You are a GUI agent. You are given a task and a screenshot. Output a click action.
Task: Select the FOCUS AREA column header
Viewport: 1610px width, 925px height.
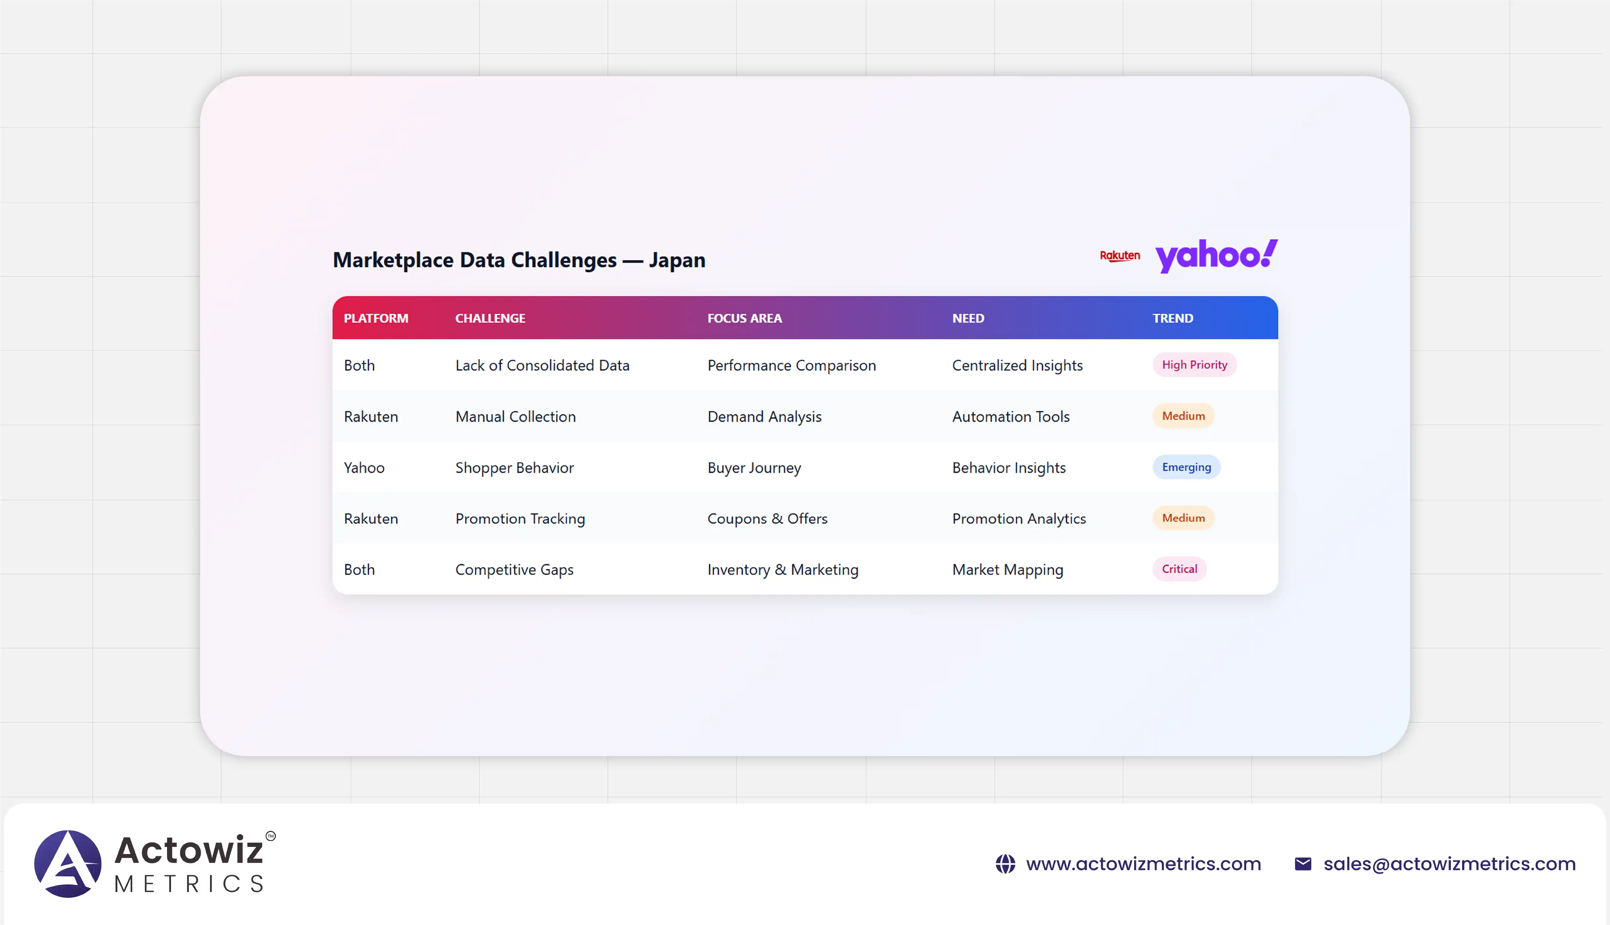(x=744, y=318)
